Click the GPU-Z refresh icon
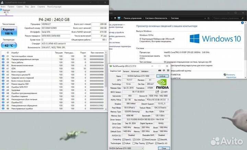247x150 pixels. [x=164, y=71]
